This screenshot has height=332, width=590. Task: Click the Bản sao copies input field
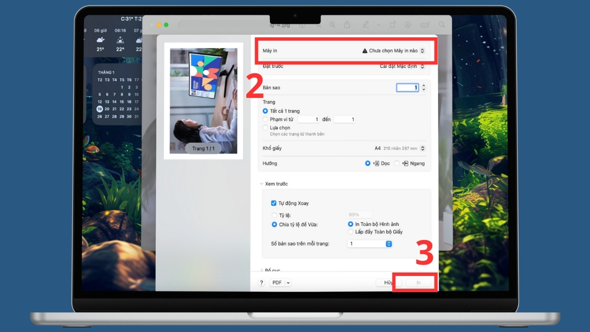point(411,87)
